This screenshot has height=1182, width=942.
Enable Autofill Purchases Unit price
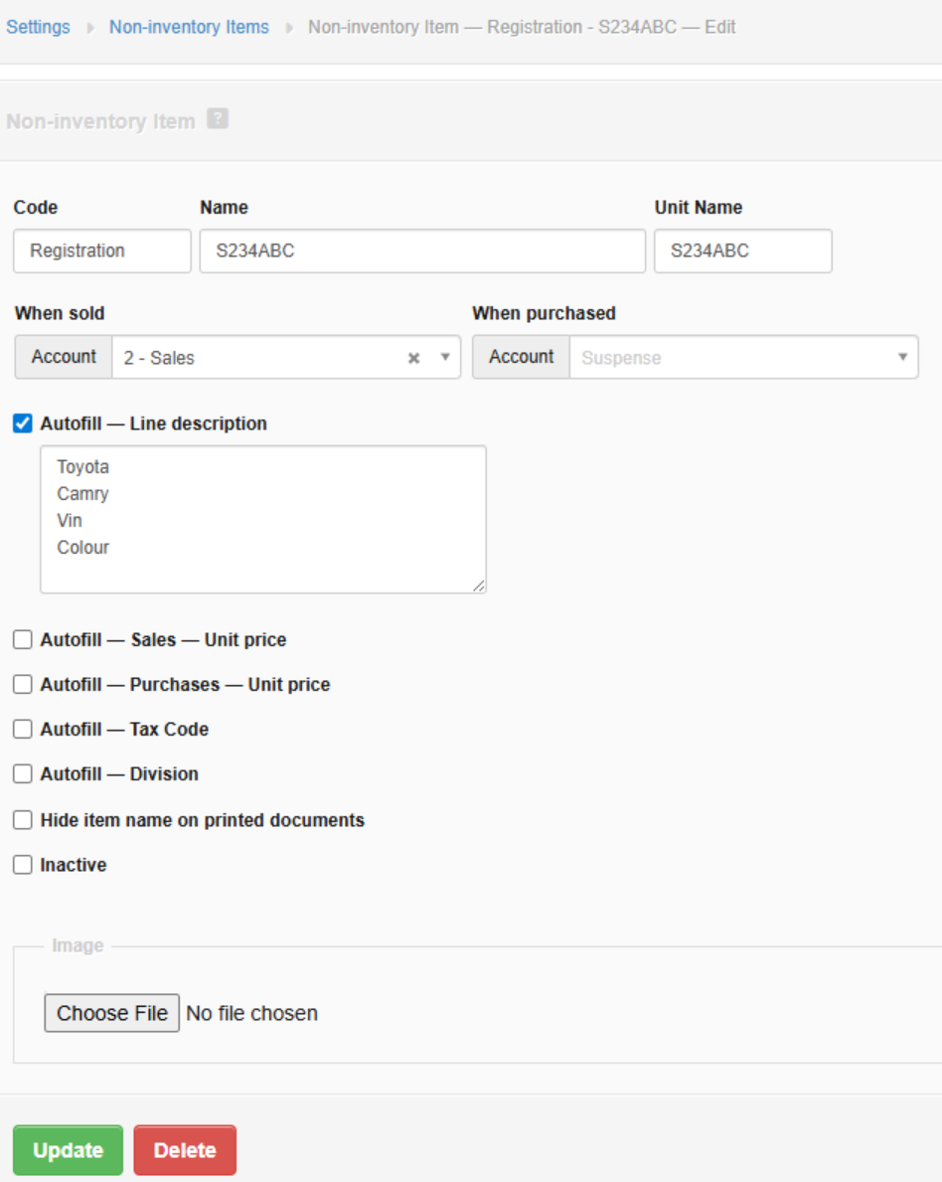point(23,685)
